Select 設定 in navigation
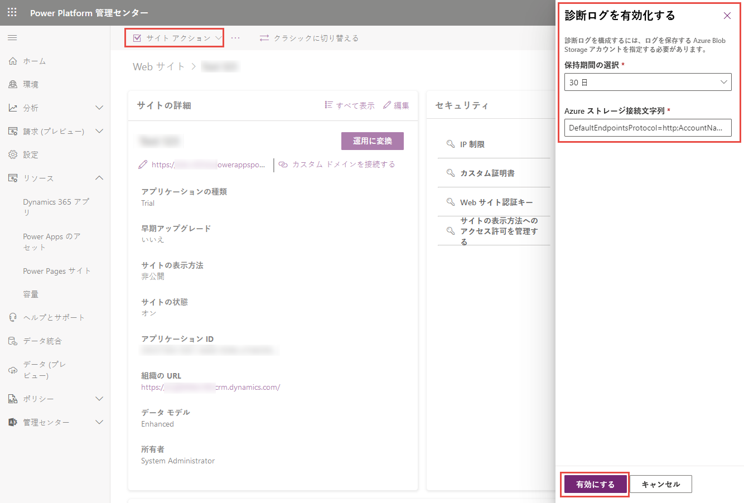This screenshot has height=503, width=744. point(31,154)
